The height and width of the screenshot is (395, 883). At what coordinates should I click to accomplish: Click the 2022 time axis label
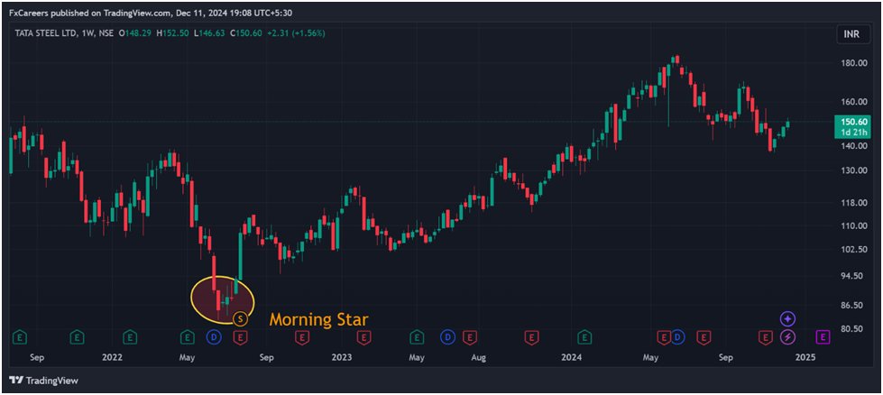[x=113, y=357]
